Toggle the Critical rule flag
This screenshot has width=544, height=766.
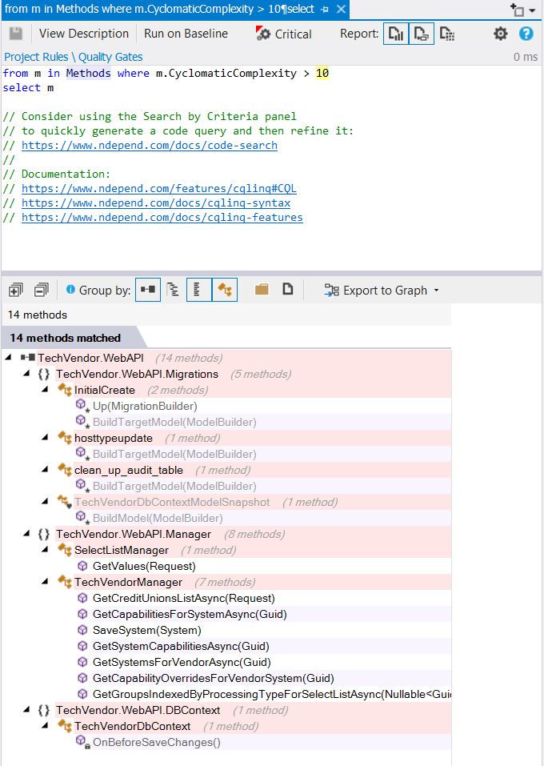(284, 34)
